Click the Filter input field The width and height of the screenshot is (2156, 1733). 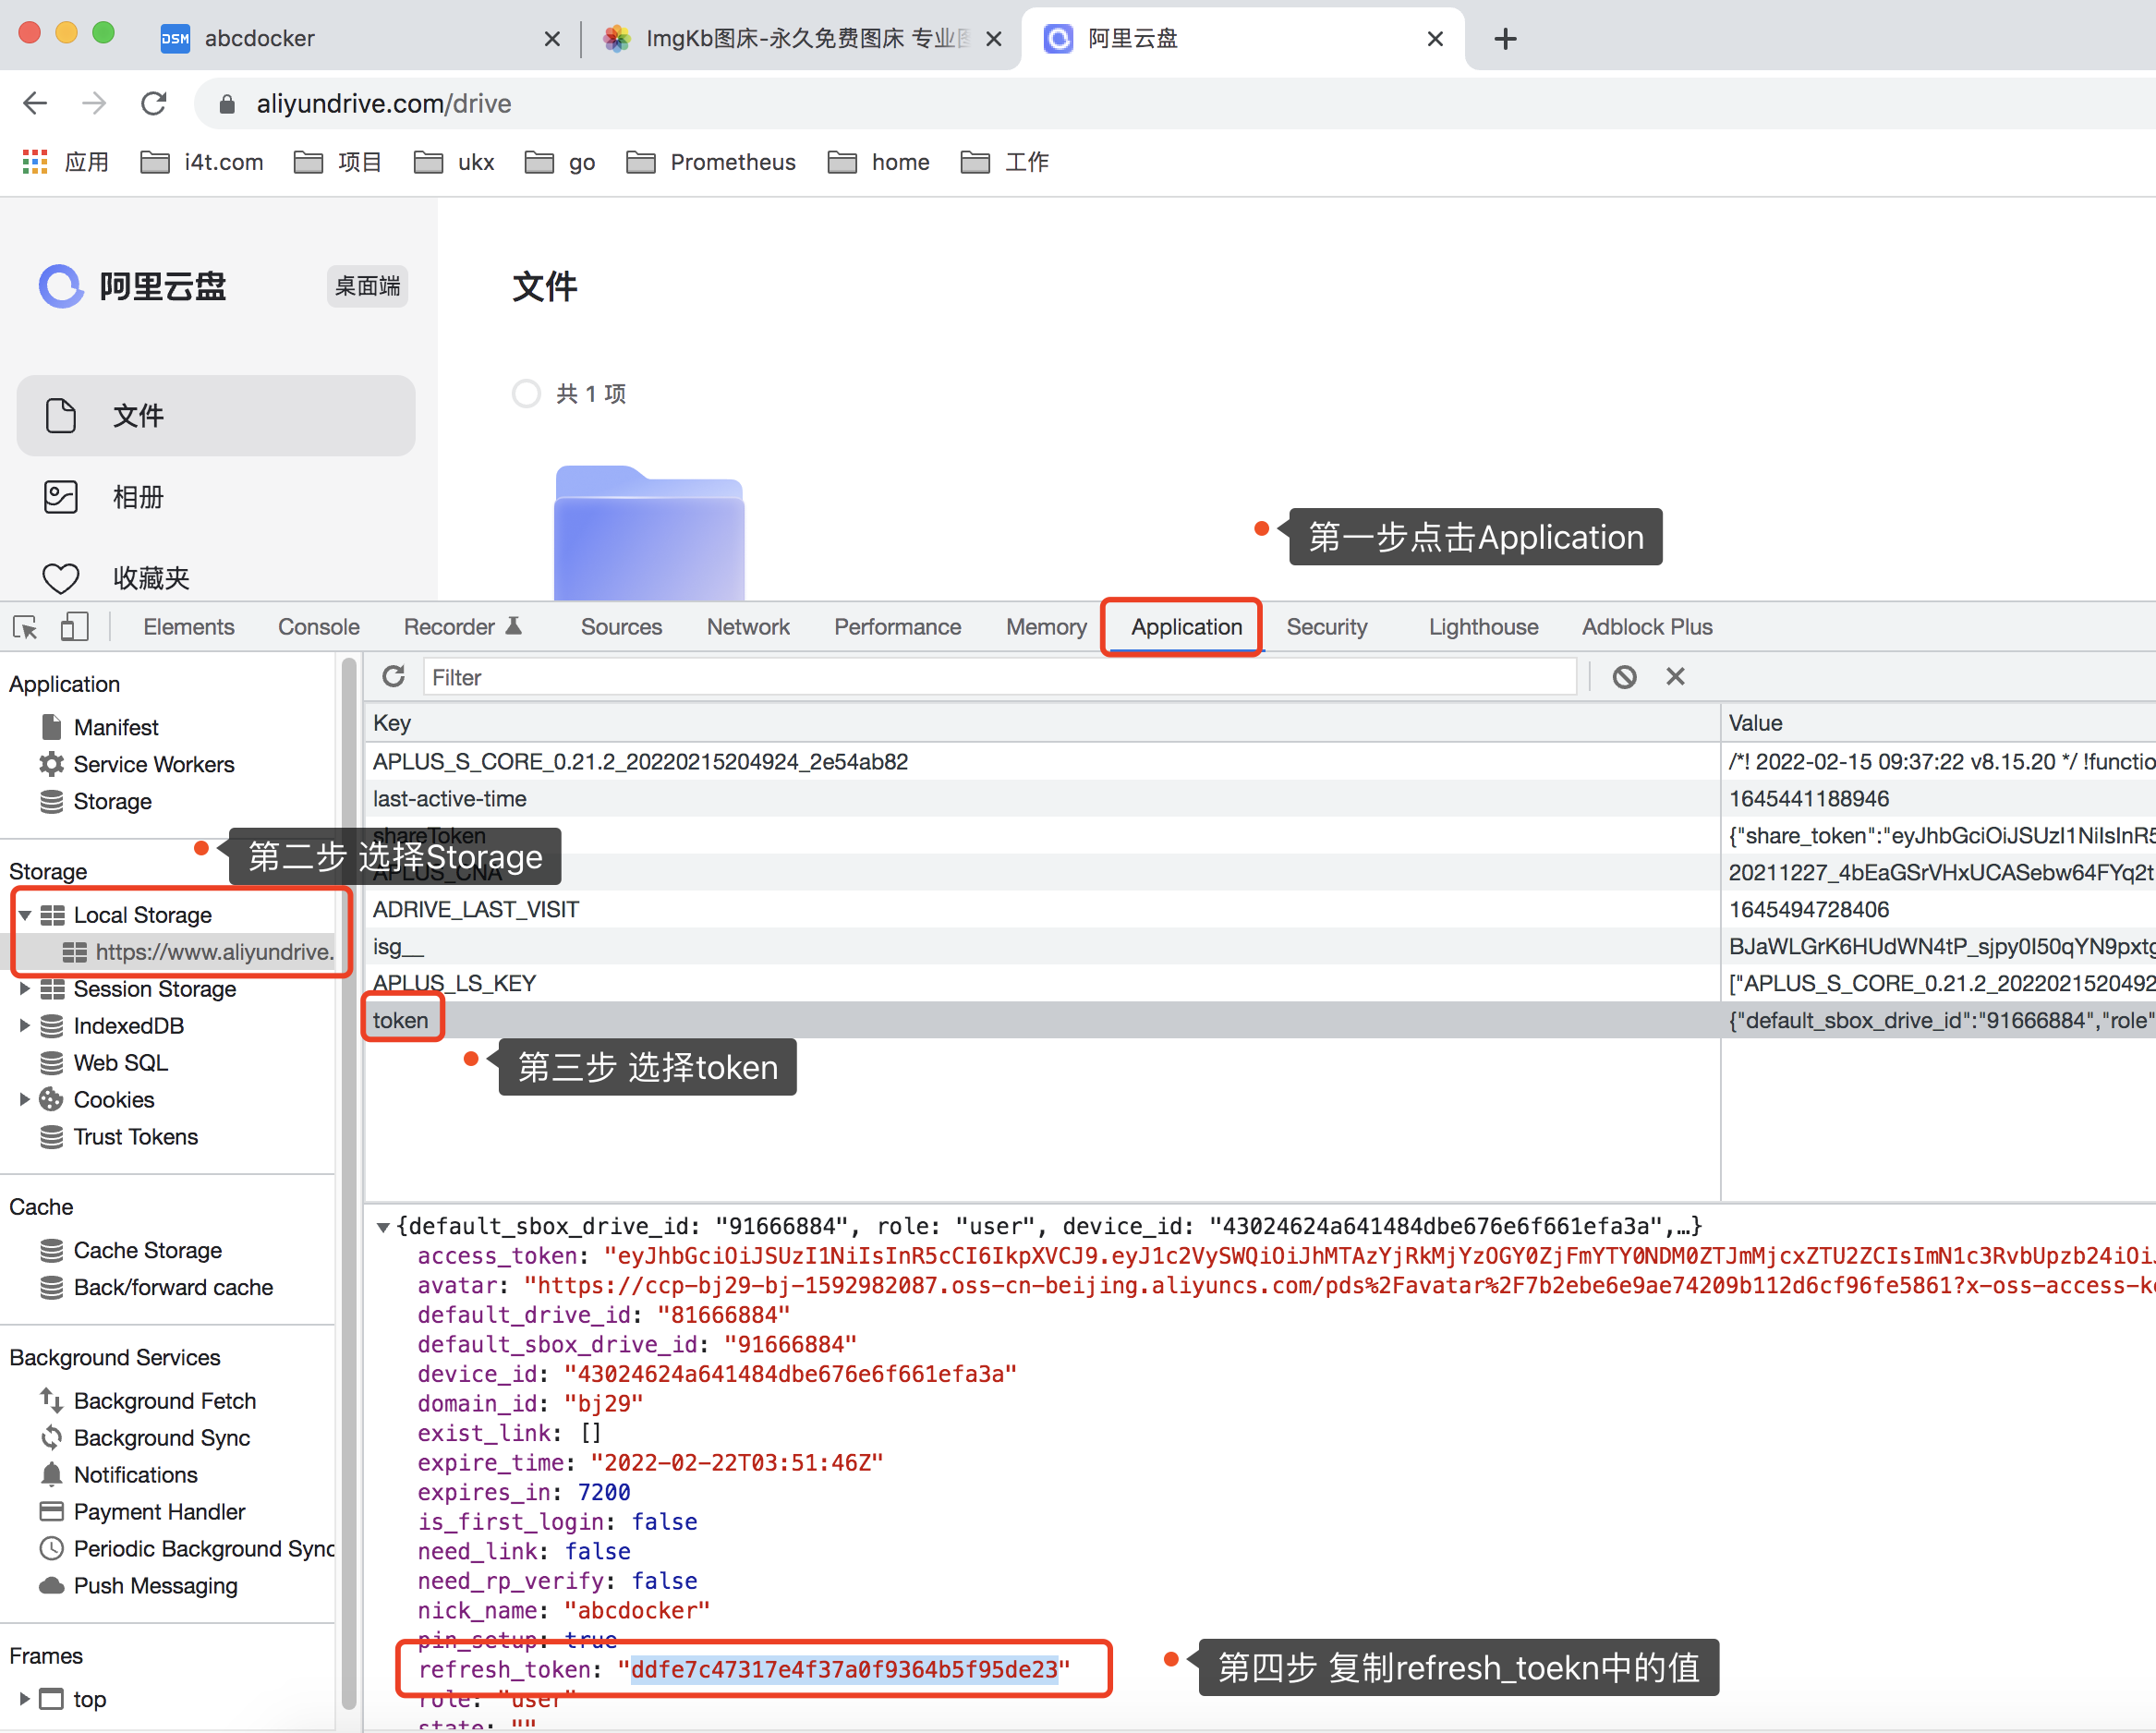tap(999, 677)
